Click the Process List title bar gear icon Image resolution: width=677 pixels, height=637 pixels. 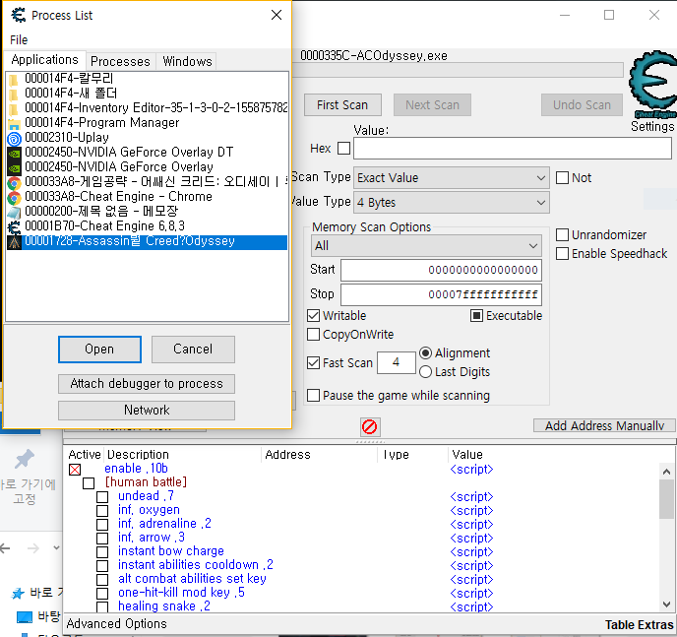pos(18,16)
